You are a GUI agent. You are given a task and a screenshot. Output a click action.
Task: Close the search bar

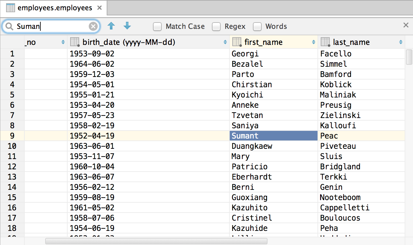pyautogui.click(x=406, y=25)
